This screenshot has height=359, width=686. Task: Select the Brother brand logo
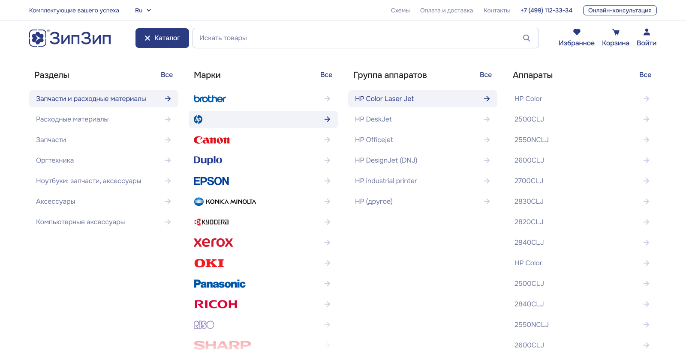click(x=210, y=99)
